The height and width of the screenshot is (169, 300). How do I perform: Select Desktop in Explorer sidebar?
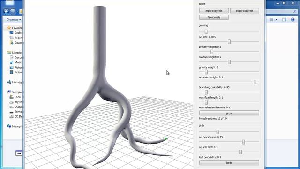16,33
